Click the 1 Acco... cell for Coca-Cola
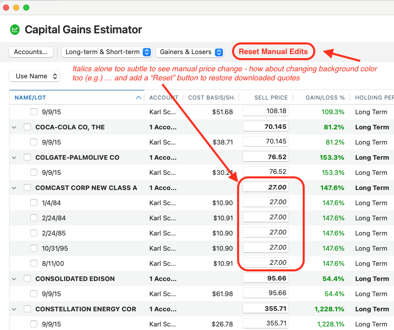This screenshot has width=394, height=330. click(x=163, y=127)
